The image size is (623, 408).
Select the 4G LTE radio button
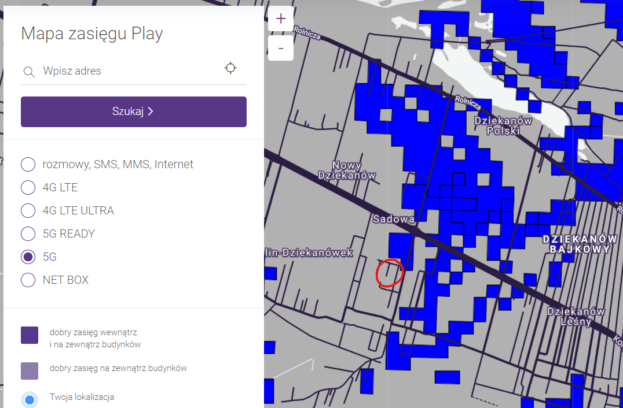coord(28,188)
